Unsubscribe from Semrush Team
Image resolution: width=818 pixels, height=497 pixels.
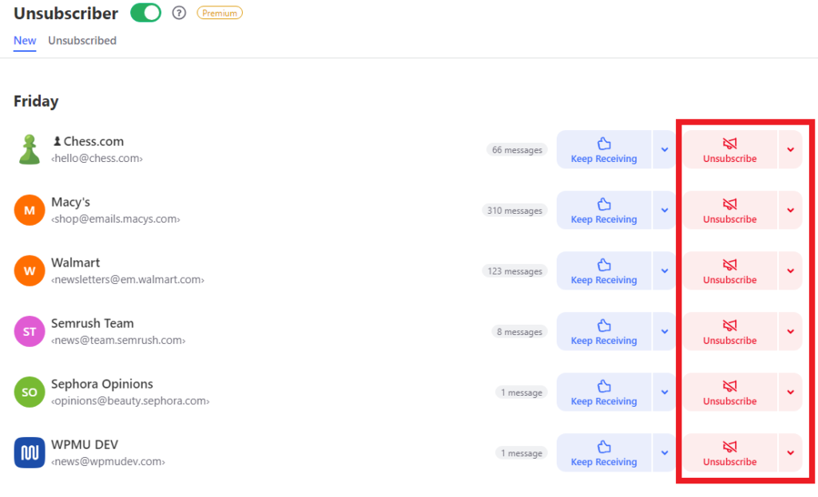click(730, 331)
